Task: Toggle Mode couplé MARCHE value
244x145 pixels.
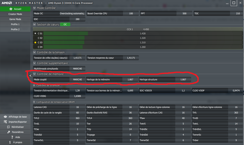Action: [x=77, y=79]
